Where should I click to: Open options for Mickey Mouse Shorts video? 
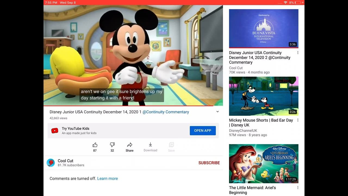[x=298, y=120]
